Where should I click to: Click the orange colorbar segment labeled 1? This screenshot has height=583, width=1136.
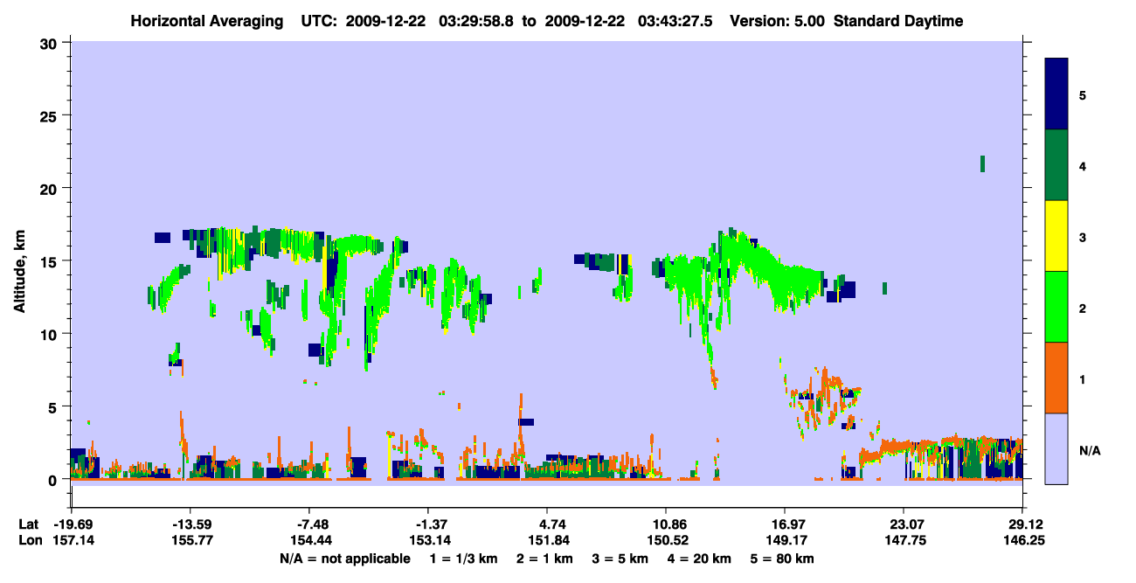click(1056, 378)
